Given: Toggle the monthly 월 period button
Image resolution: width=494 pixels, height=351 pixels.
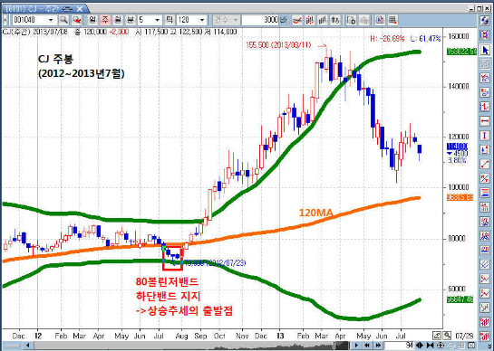Looking at the screenshot, I should [118, 20].
